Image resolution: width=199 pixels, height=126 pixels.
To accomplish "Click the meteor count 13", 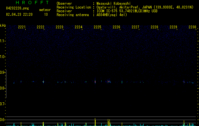I will 46,14.
